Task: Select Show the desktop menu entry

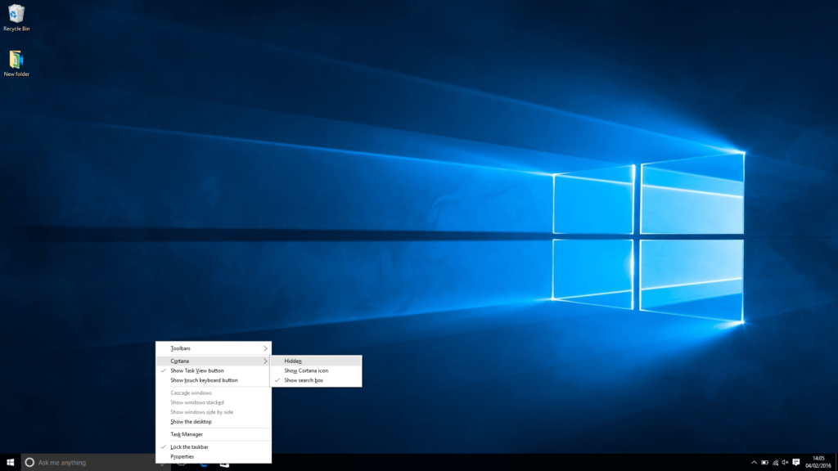Action: tap(214, 422)
